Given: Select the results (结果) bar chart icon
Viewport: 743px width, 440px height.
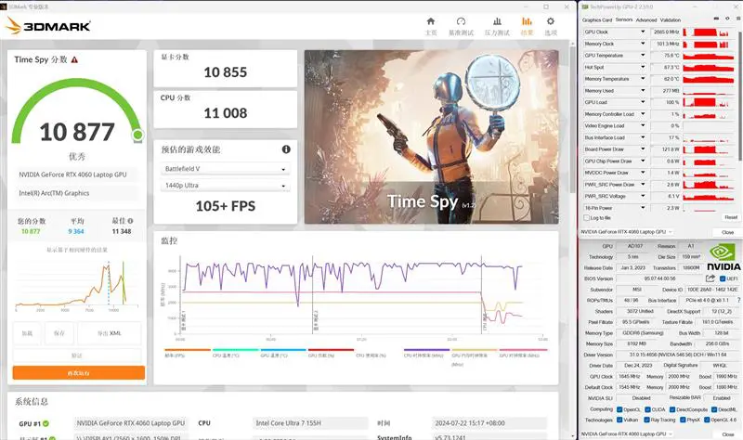Looking at the screenshot, I should click(x=527, y=21).
